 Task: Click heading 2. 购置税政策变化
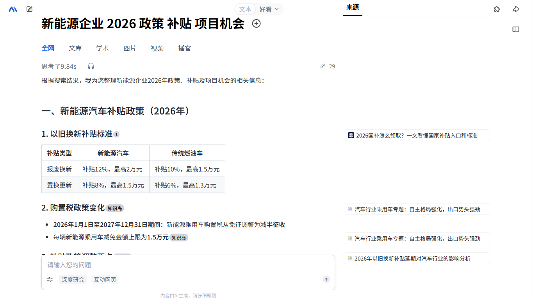click(x=73, y=208)
